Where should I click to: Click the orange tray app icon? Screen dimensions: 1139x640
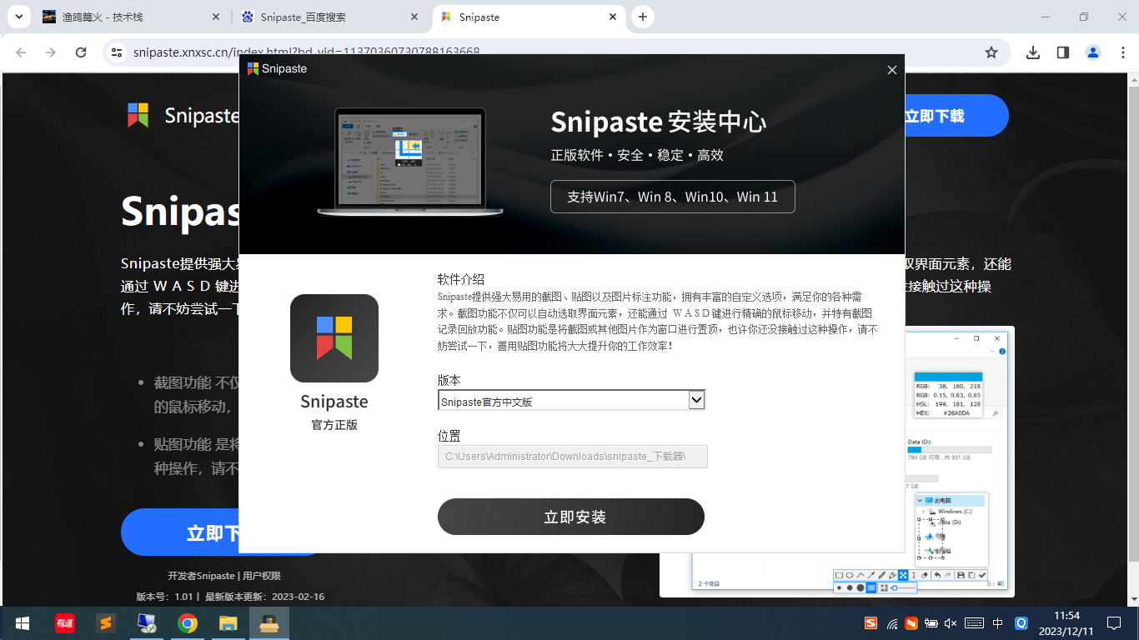(911, 623)
